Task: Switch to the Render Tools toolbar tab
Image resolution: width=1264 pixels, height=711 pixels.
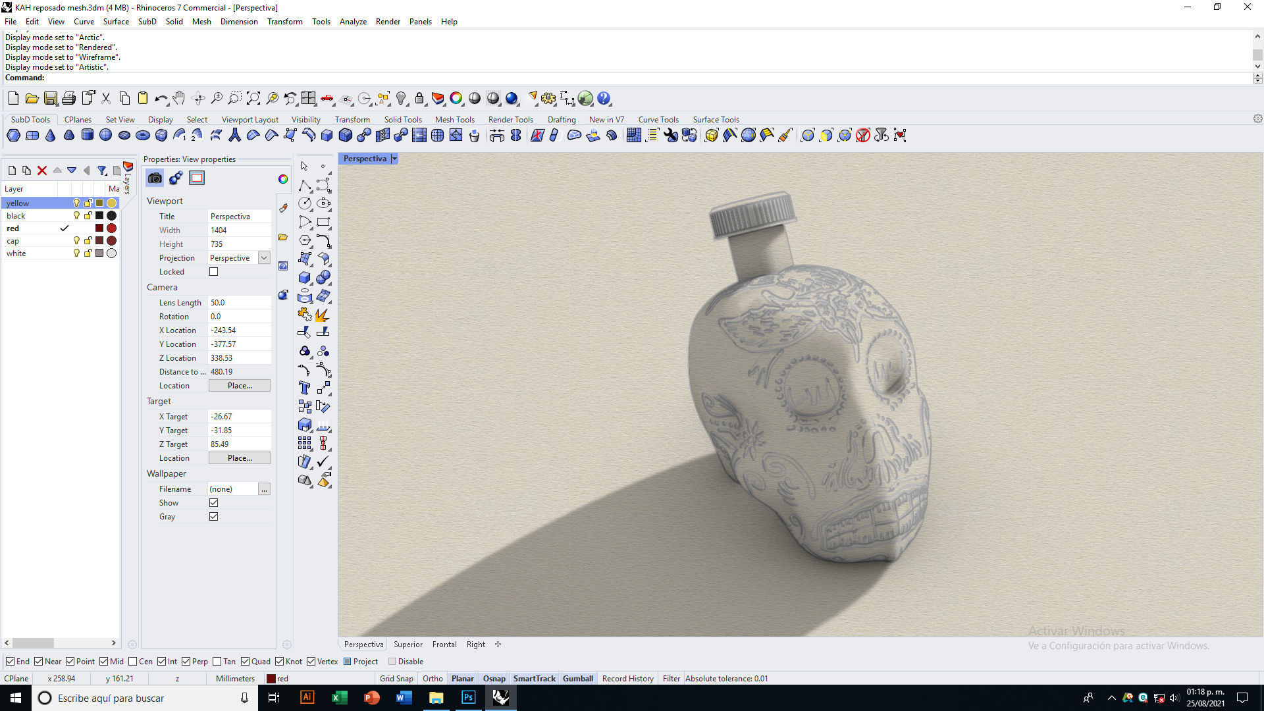Action: pyautogui.click(x=510, y=120)
